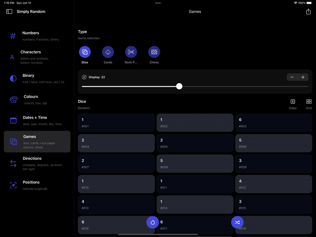
Task: Click the Display slider thumb
Action: [x=179, y=86]
